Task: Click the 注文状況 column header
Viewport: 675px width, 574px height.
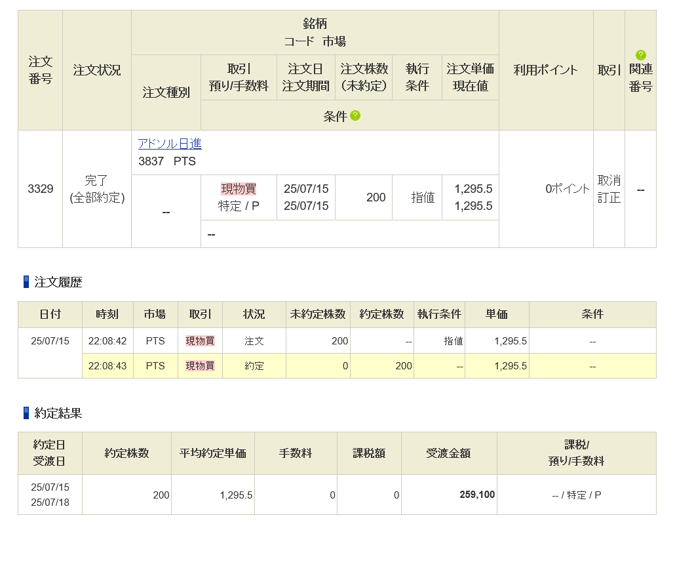Action: coord(97,70)
